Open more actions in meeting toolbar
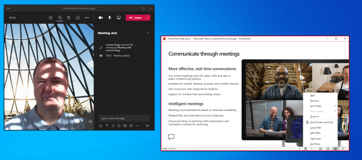The image size is (362, 160). click(87, 18)
